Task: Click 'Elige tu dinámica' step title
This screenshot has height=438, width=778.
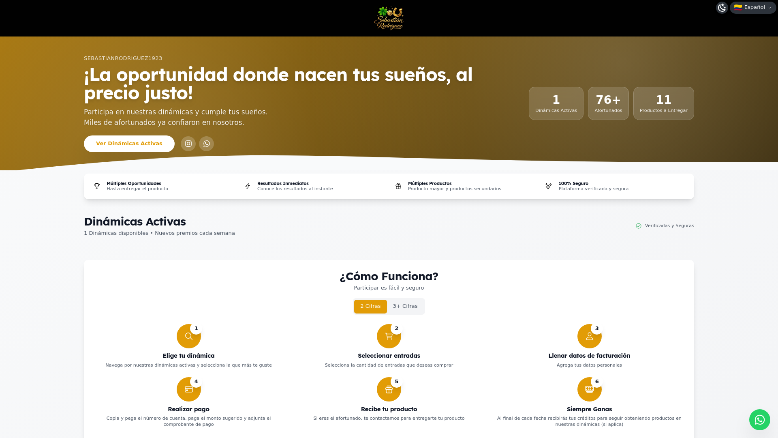Action: point(189,356)
